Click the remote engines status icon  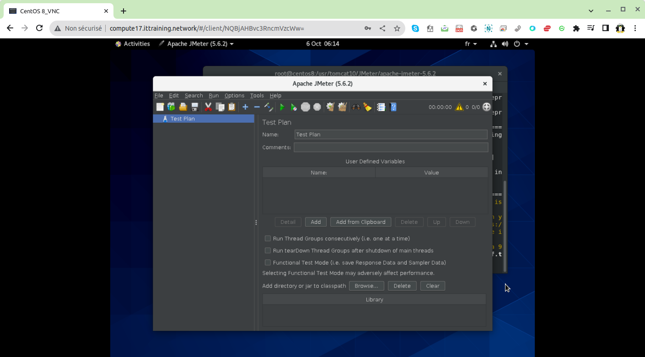pos(487,107)
